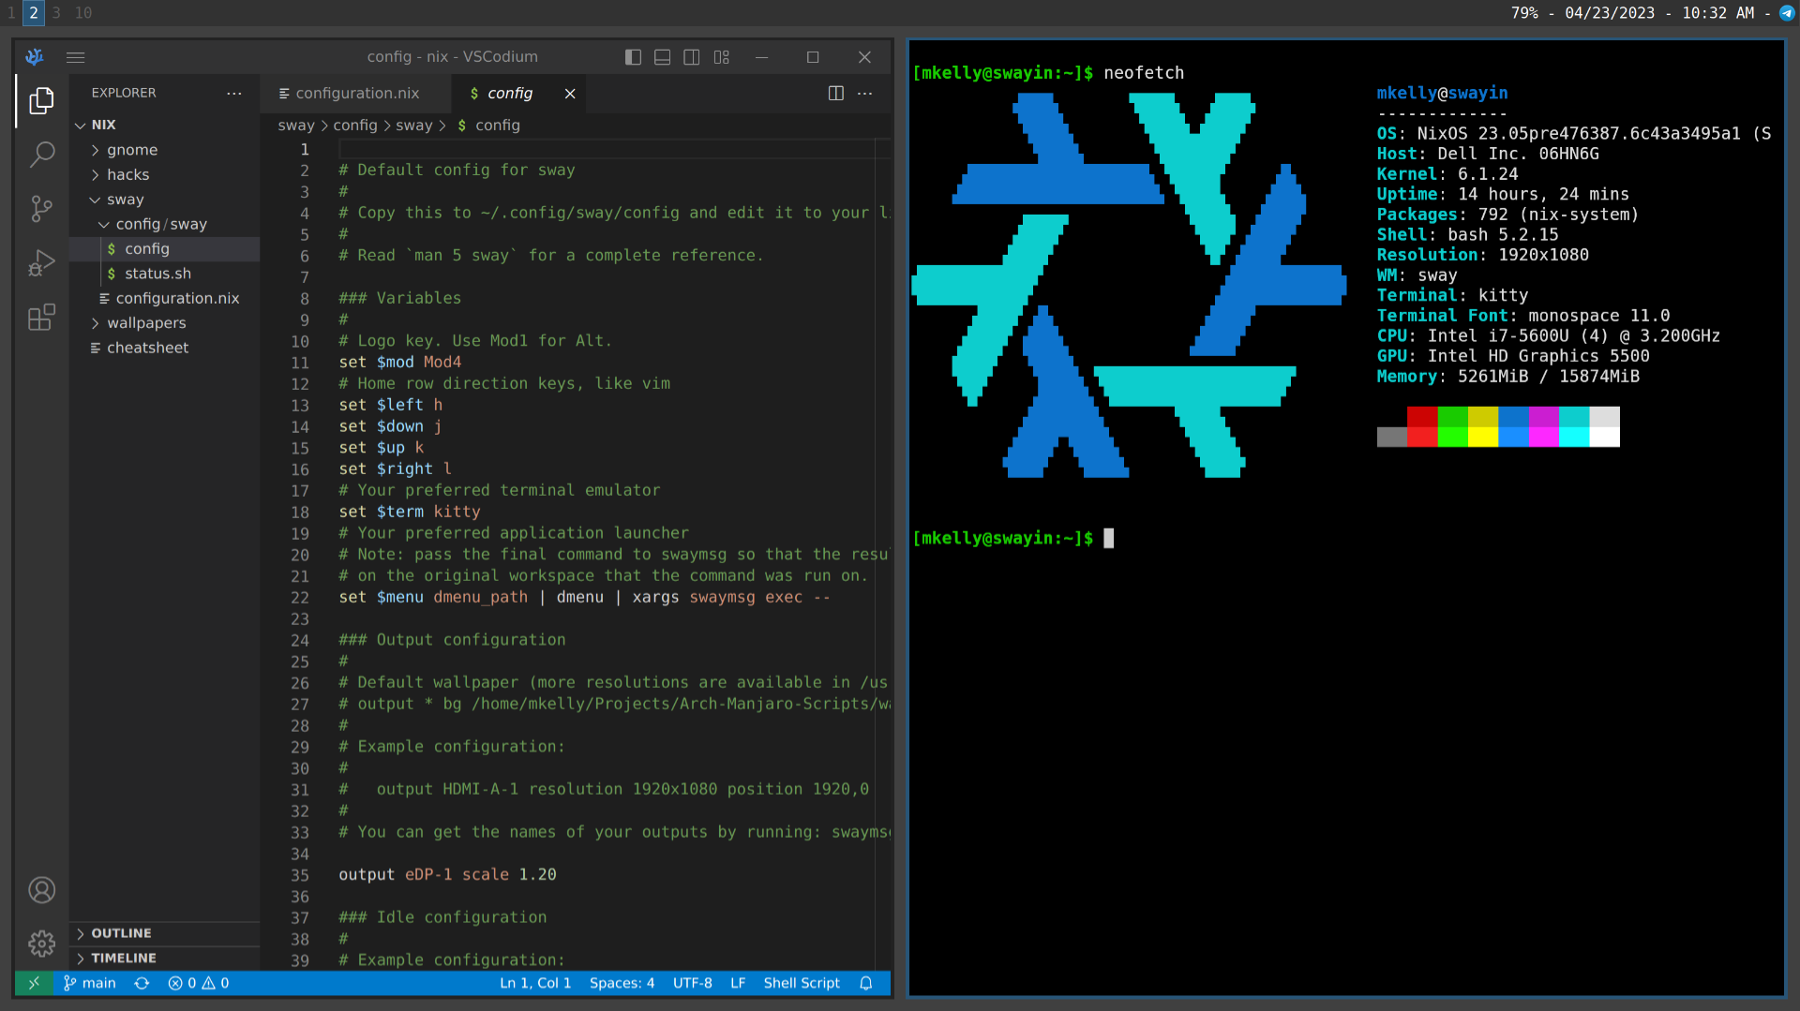Switch to workspace 10 in sway bar
1800x1011 pixels.
(x=83, y=13)
